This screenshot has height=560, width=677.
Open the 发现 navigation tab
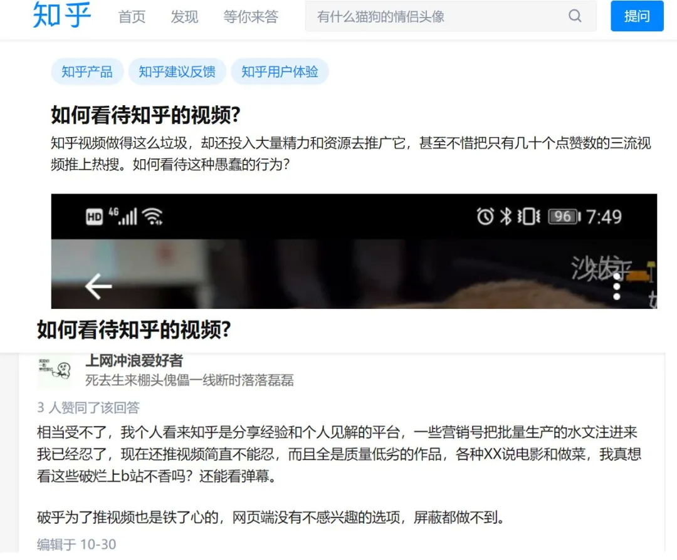click(184, 17)
